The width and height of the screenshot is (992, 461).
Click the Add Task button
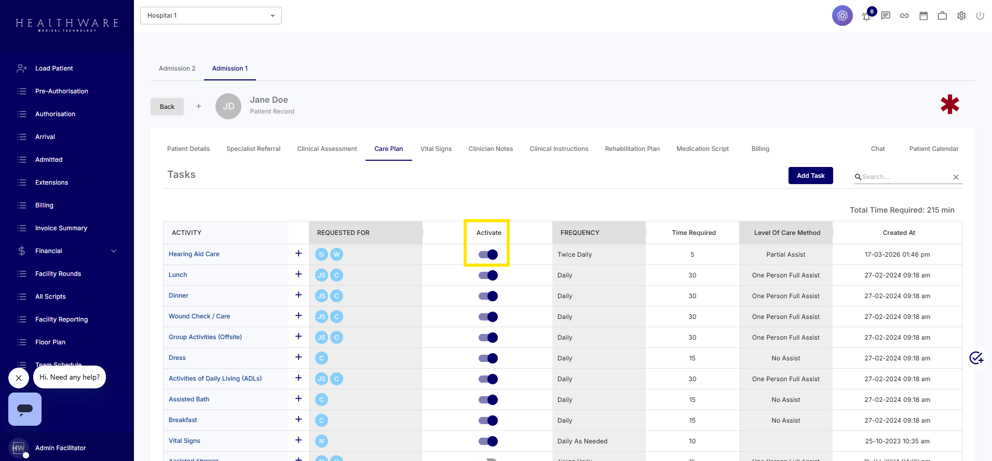pyautogui.click(x=810, y=176)
